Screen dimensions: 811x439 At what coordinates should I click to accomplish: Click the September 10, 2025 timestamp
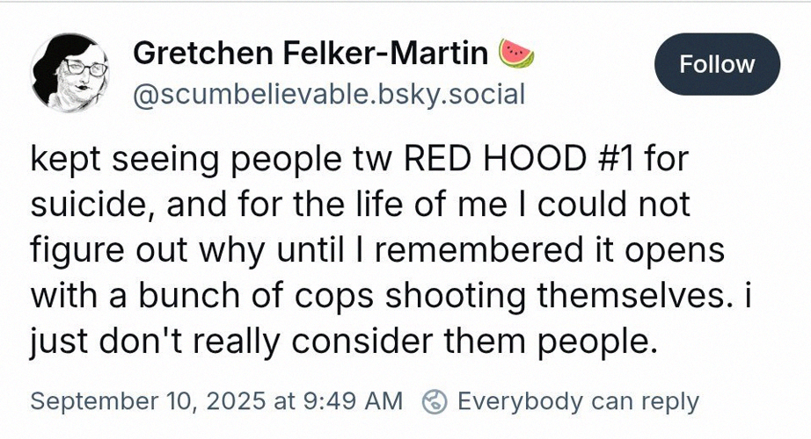(x=216, y=401)
